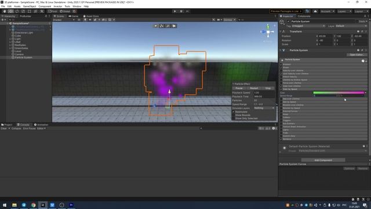The width and height of the screenshot is (371, 209).
Task: Open the File menu
Action: coord(3,6)
